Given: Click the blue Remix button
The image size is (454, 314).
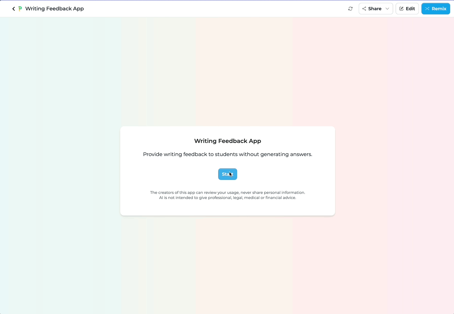Looking at the screenshot, I should point(435,9).
